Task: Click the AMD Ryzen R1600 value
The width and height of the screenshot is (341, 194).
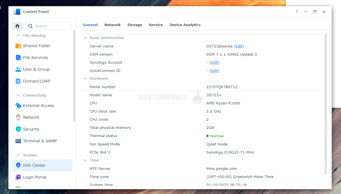Action: tap(223, 103)
